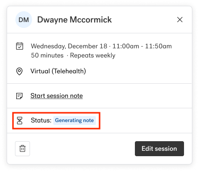Click the calendar check icon

point(20,46)
